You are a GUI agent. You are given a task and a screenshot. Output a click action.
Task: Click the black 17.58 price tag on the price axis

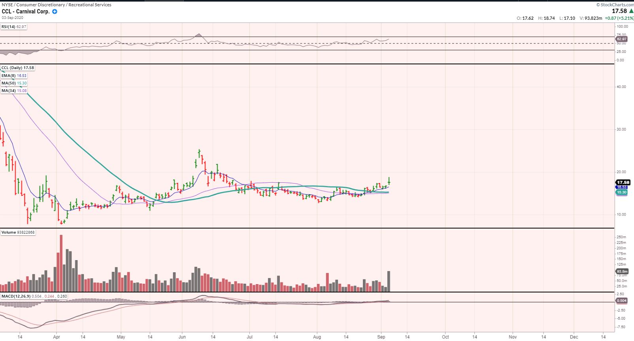pos(623,182)
